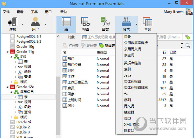Click the 打开表 button
Screen dimensions: 194x138
click(x=71, y=46)
